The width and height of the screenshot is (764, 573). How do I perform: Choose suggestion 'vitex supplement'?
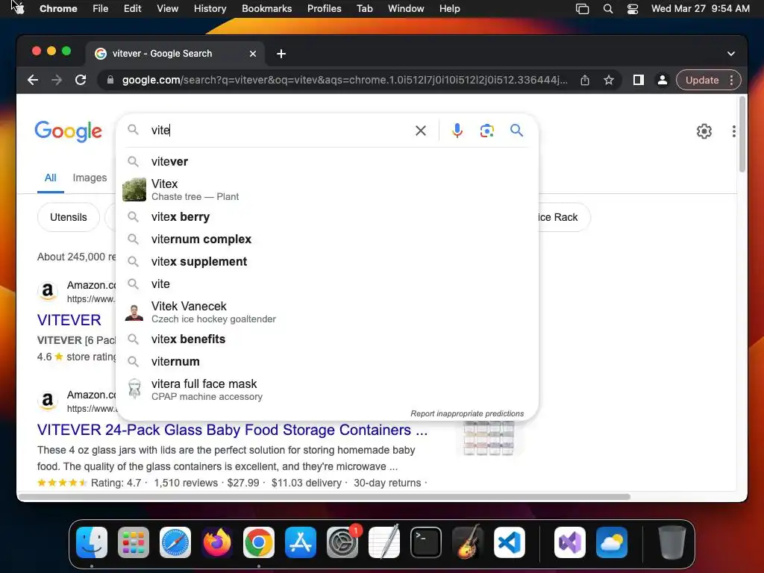click(x=328, y=262)
